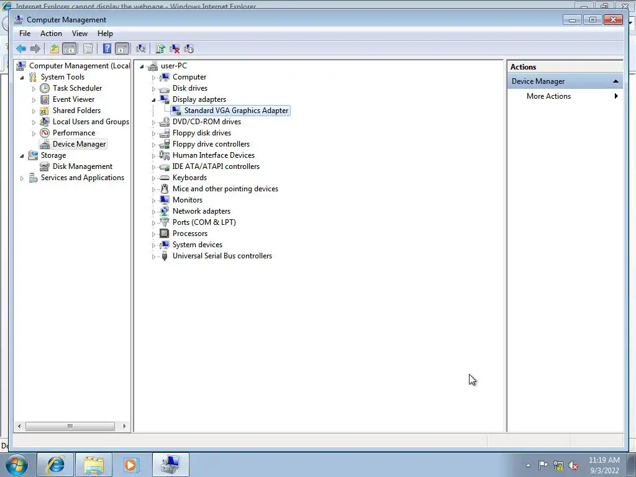This screenshot has height=477, width=636.
Task: Click the System devices icon
Action: (x=164, y=245)
